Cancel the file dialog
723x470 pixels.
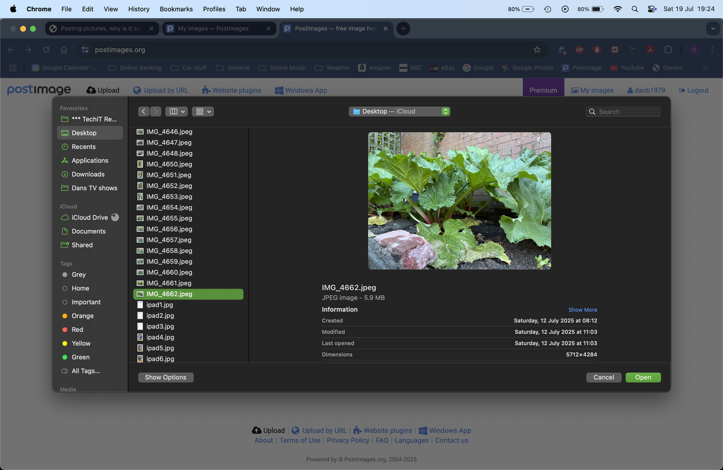604,377
